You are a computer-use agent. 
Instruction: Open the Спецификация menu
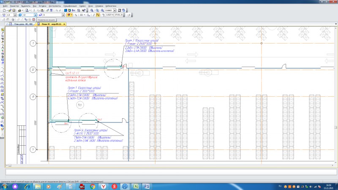[x=70, y=6]
